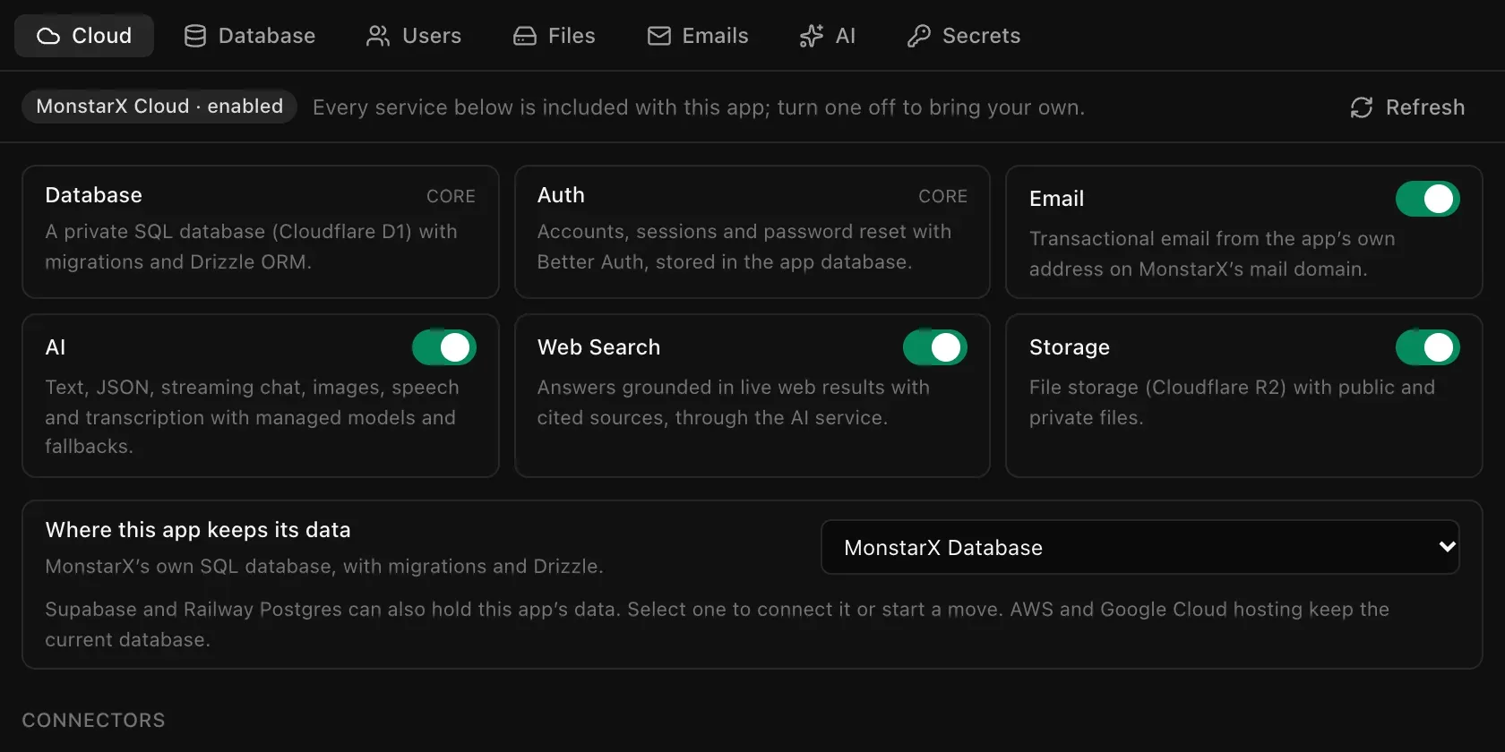Switch to the Database tab
The width and height of the screenshot is (1505, 752).
tap(250, 36)
